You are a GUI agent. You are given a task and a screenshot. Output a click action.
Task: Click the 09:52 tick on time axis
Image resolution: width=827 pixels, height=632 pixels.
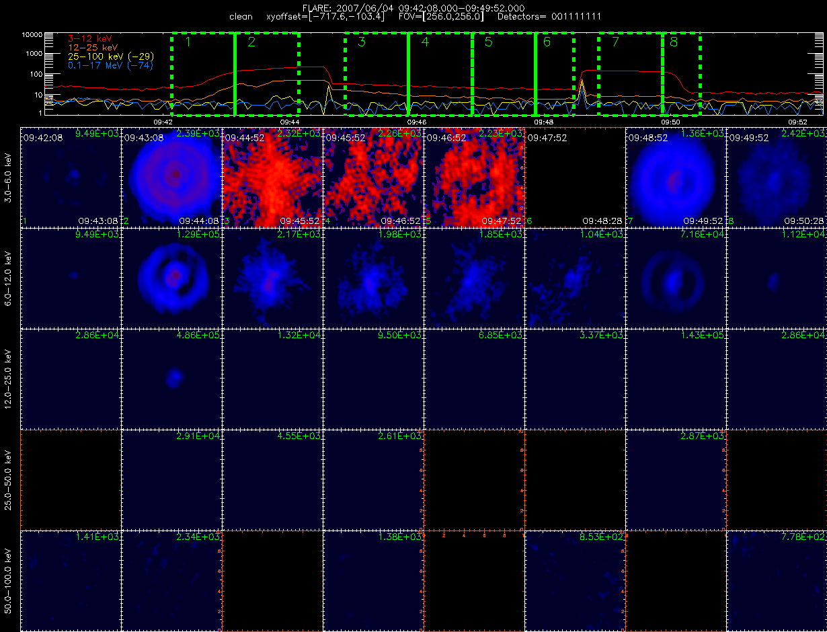tap(797, 122)
